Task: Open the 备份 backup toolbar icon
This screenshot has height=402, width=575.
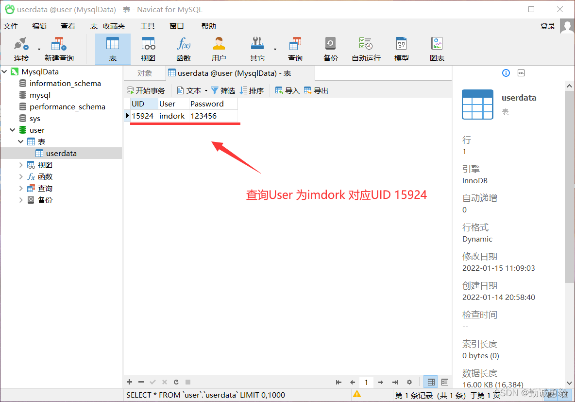Action: click(330, 49)
